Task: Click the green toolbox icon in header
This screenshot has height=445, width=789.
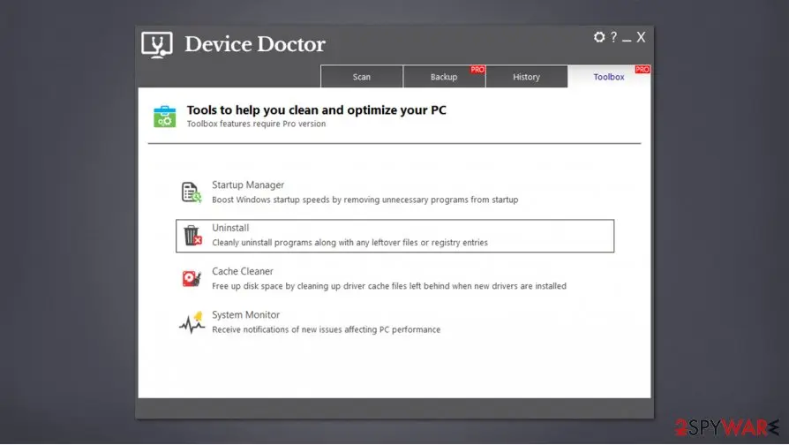Action: (164, 117)
